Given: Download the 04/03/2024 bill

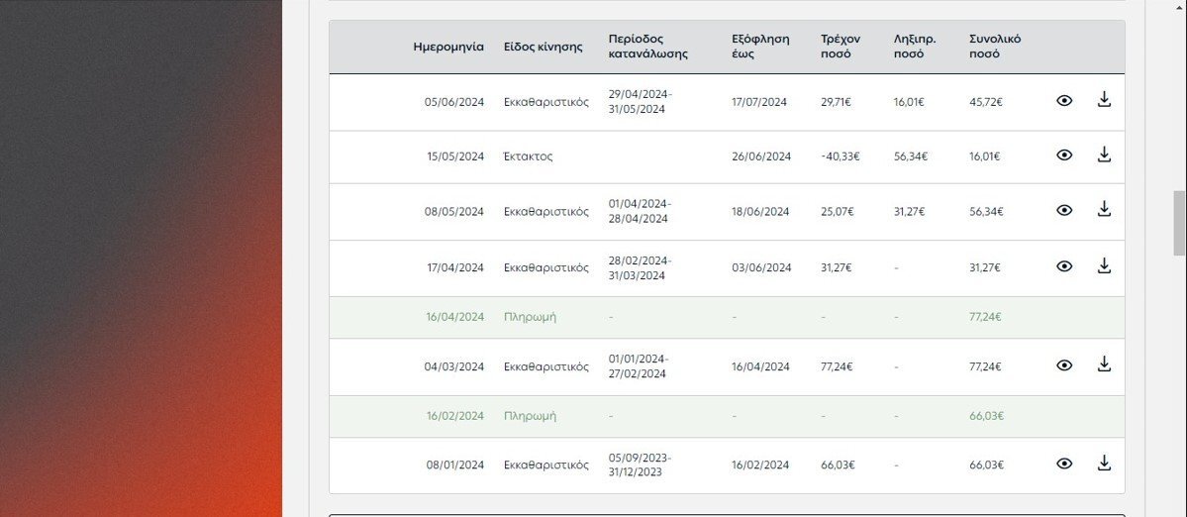Looking at the screenshot, I should tap(1104, 364).
